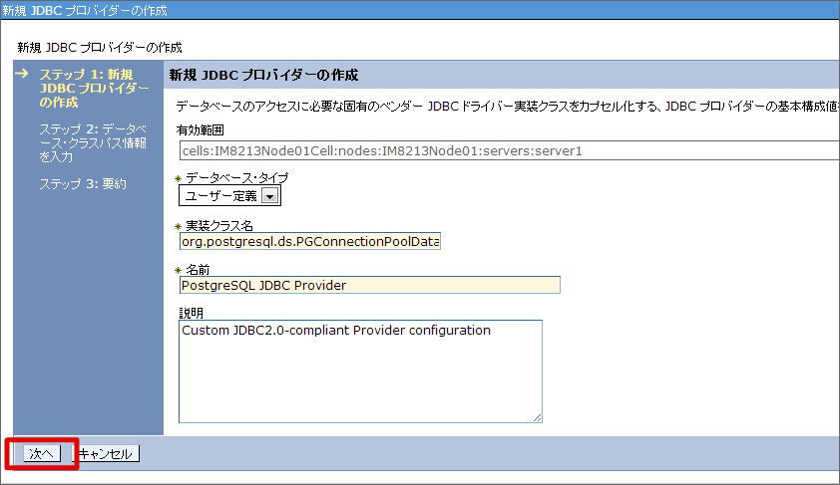Click the 説明 field label

(x=190, y=312)
